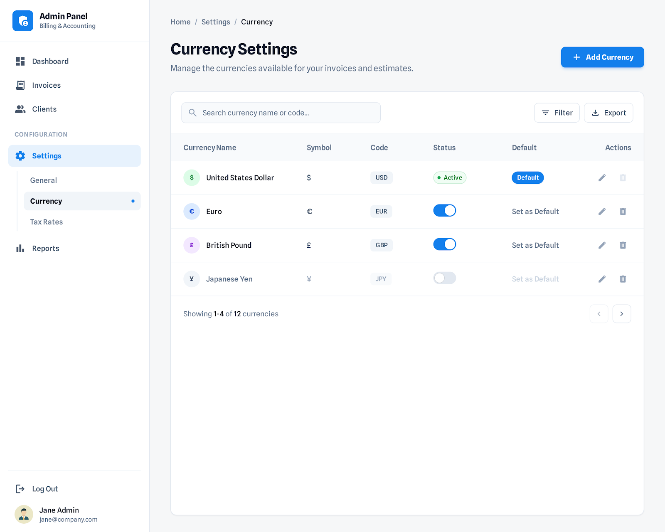Click the pencil edit icon for Euro
Viewport: 665px width, 532px height.
tap(602, 212)
